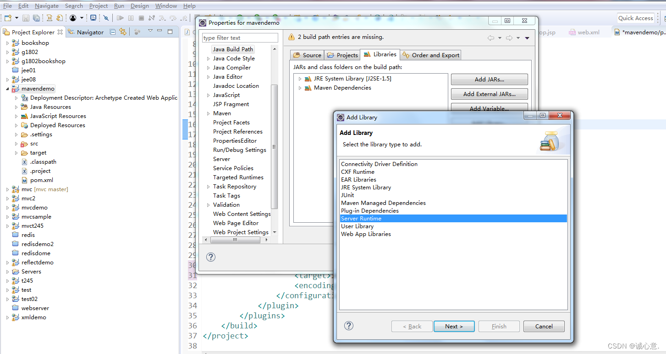
Task: Expand Maven Dependencies entry
Action: (300, 88)
